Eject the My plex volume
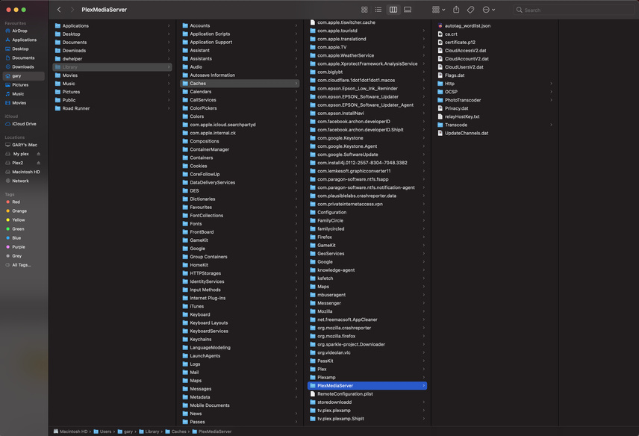The height and width of the screenshot is (436, 639). pos(39,154)
